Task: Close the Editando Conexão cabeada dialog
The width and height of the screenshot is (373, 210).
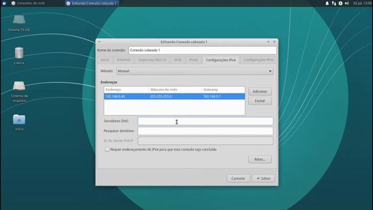Action: click(x=275, y=42)
